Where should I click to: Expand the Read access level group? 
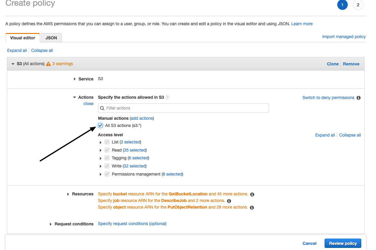[101, 150]
